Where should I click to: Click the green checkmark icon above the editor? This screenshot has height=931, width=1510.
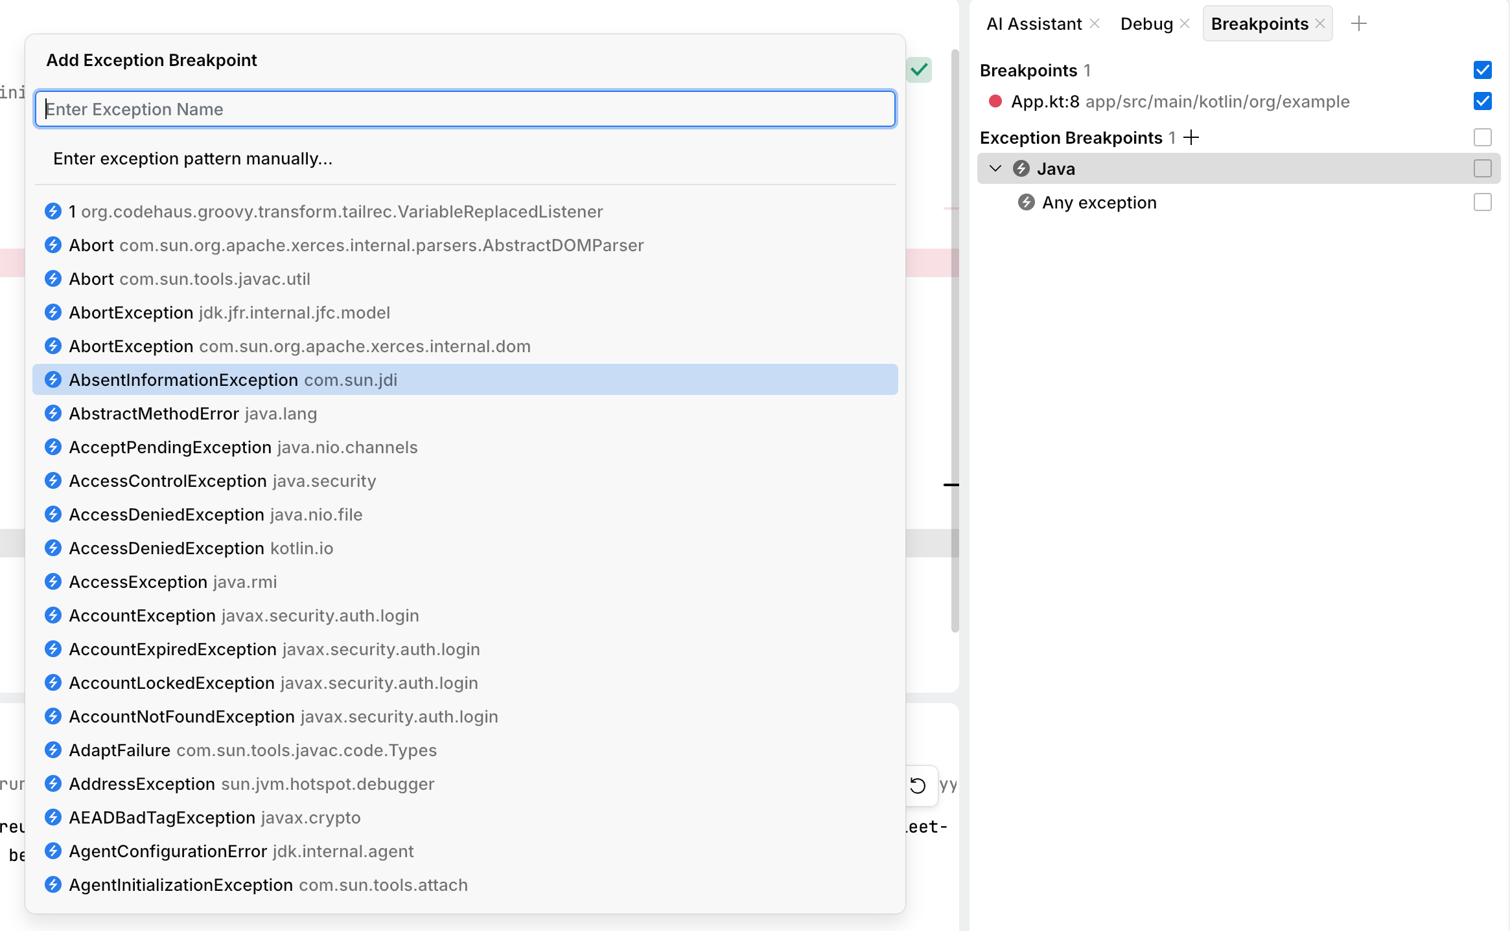point(918,69)
